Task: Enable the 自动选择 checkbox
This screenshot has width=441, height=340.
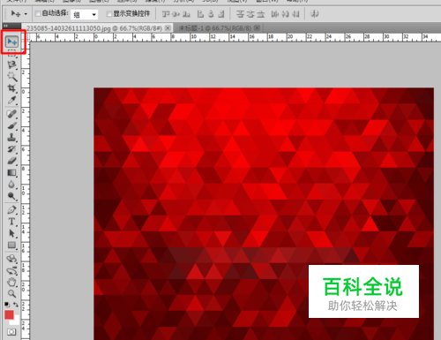Action: point(38,13)
